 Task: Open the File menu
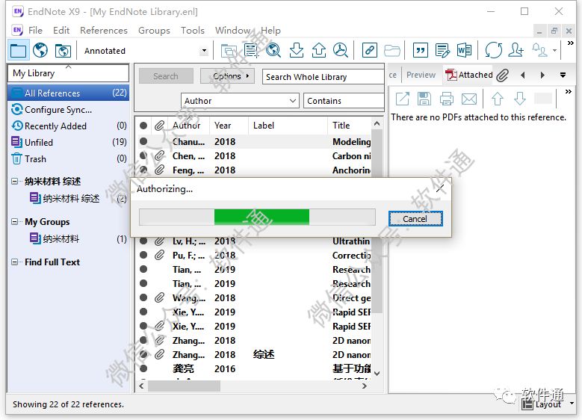(x=35, y=30)
